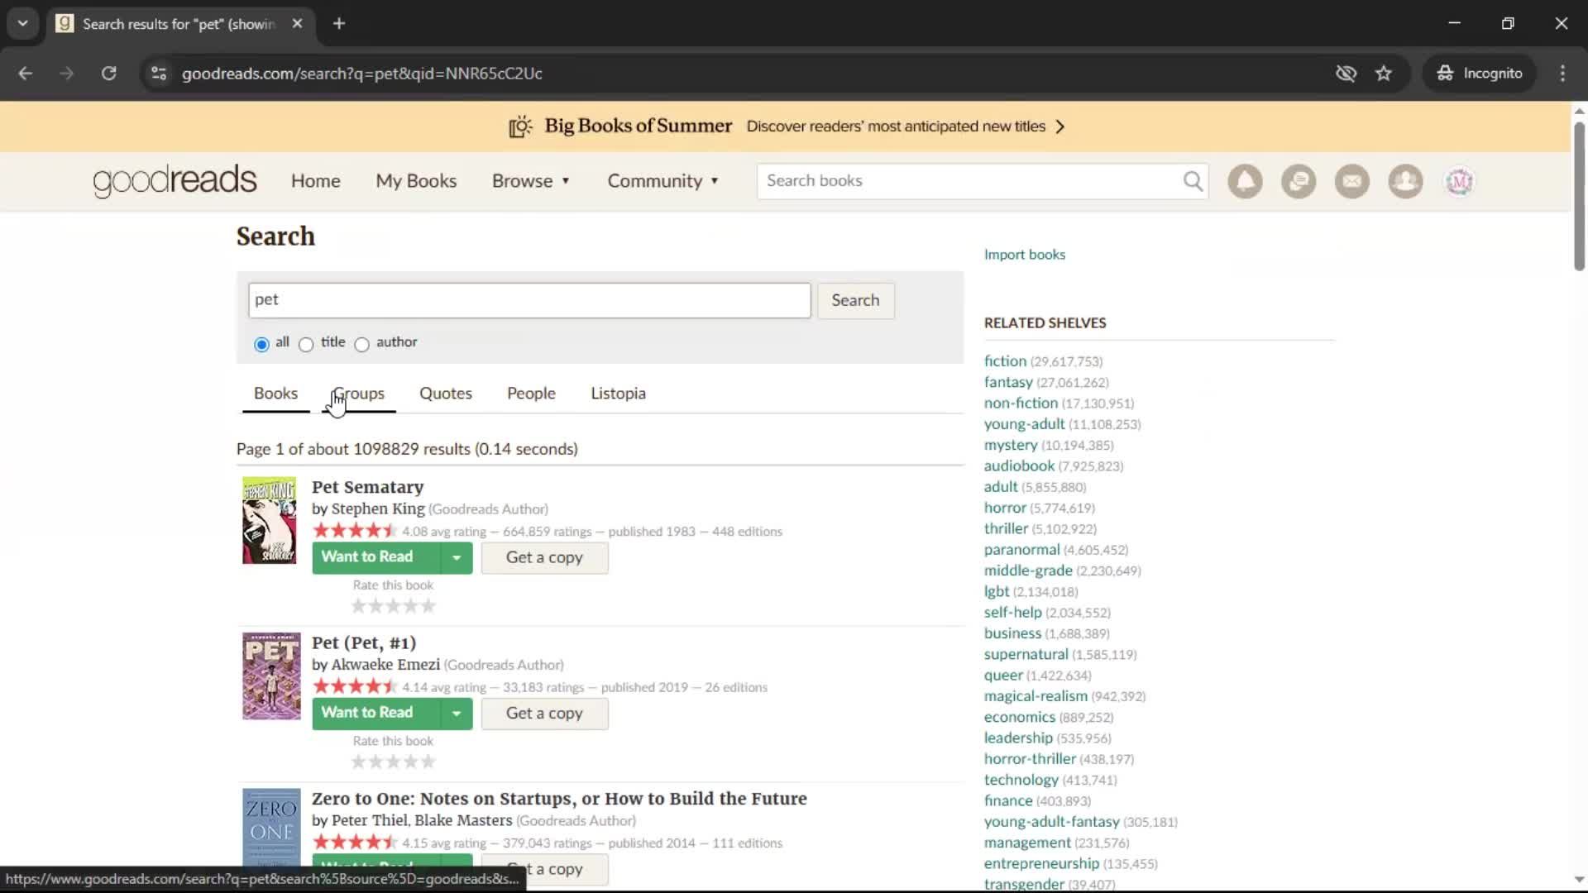Open author Peter Thiel's page
Screen dimensions: 1588x893
tap(369, 820)
